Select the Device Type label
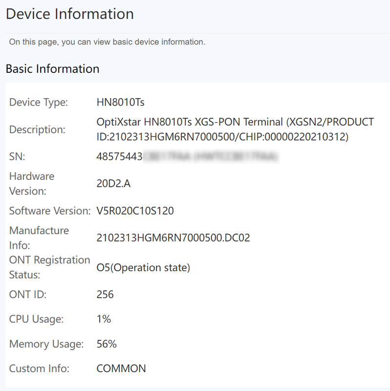This screenshot has width=390, height=391. [39, 103]
